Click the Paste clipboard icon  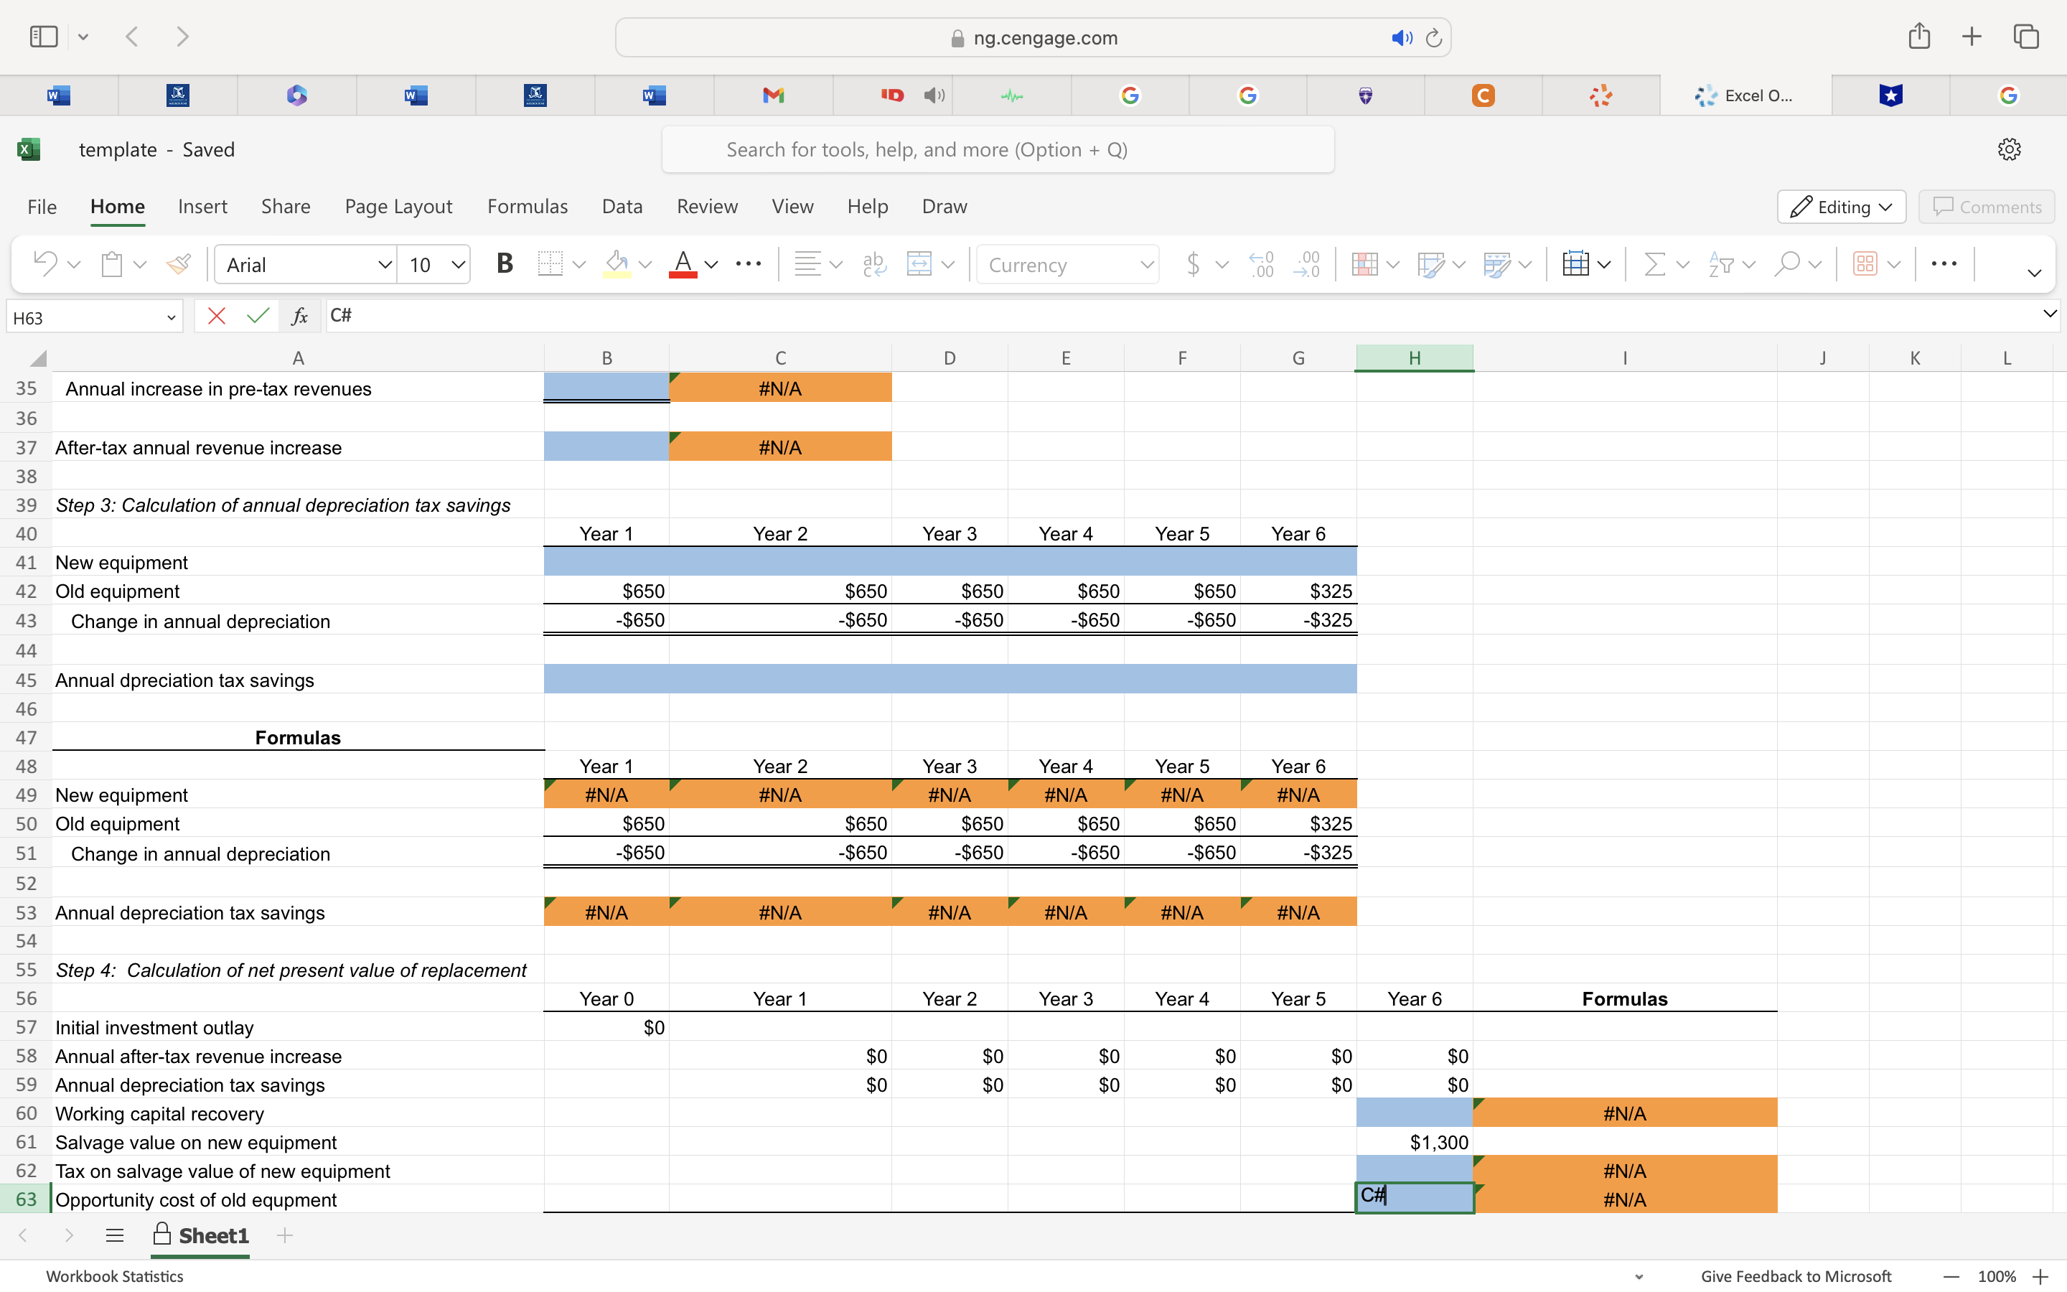(111, 263)
